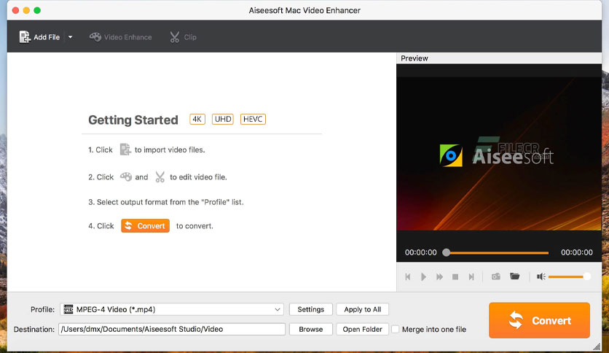Close the window with red button
Viewport: 609px width, 353px height.
click(x=15, y=10)
